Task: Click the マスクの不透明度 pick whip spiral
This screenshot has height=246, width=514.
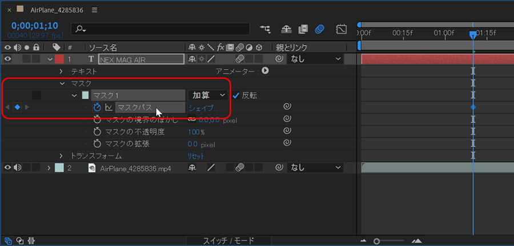Action: coord(287,131)
